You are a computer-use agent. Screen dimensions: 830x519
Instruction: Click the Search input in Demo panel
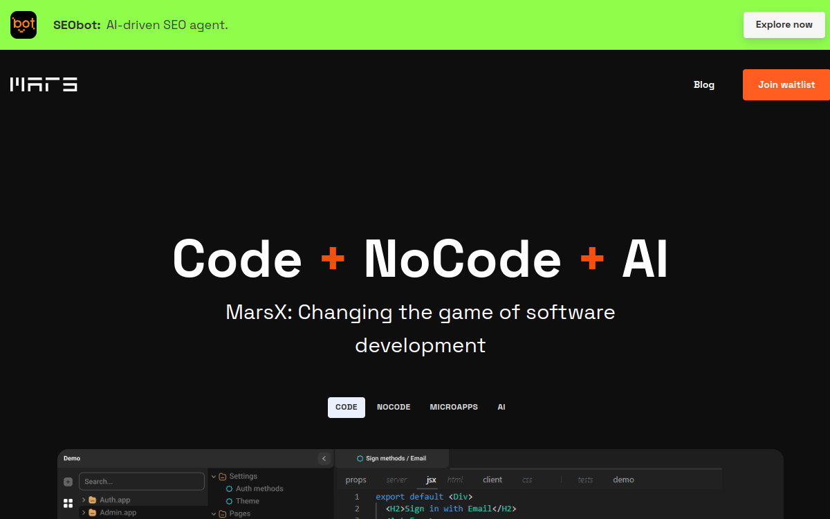(x=142, y=482)
